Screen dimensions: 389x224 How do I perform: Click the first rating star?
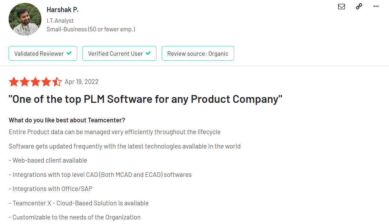(x=14, y=82)
